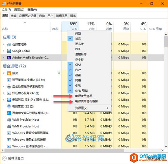The width and height of the screenshot is (168, 164).
Task: Switch to the 详细信息 tab
Action: (x=62, y=16)
